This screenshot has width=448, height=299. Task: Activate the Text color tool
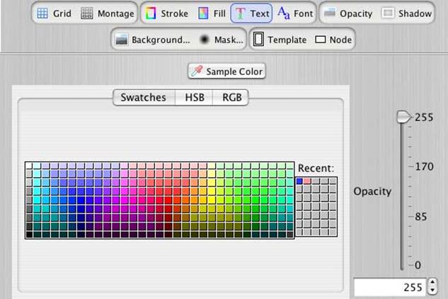(x=251, y=13)
